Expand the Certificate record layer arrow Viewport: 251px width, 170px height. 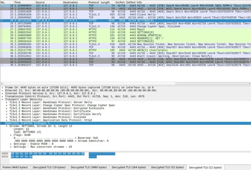(7, 111)
